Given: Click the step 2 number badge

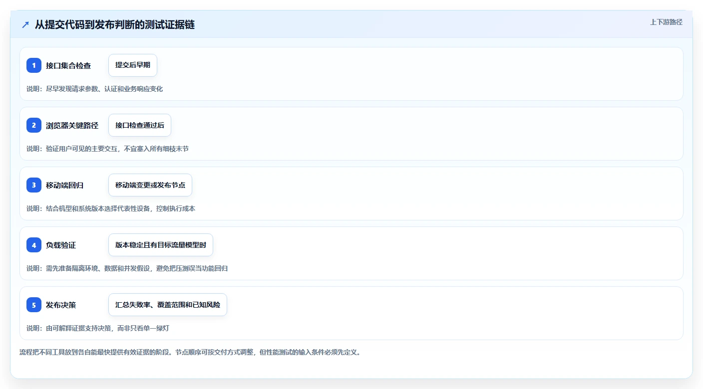Looking at the screenshot, I should (34, 125).
